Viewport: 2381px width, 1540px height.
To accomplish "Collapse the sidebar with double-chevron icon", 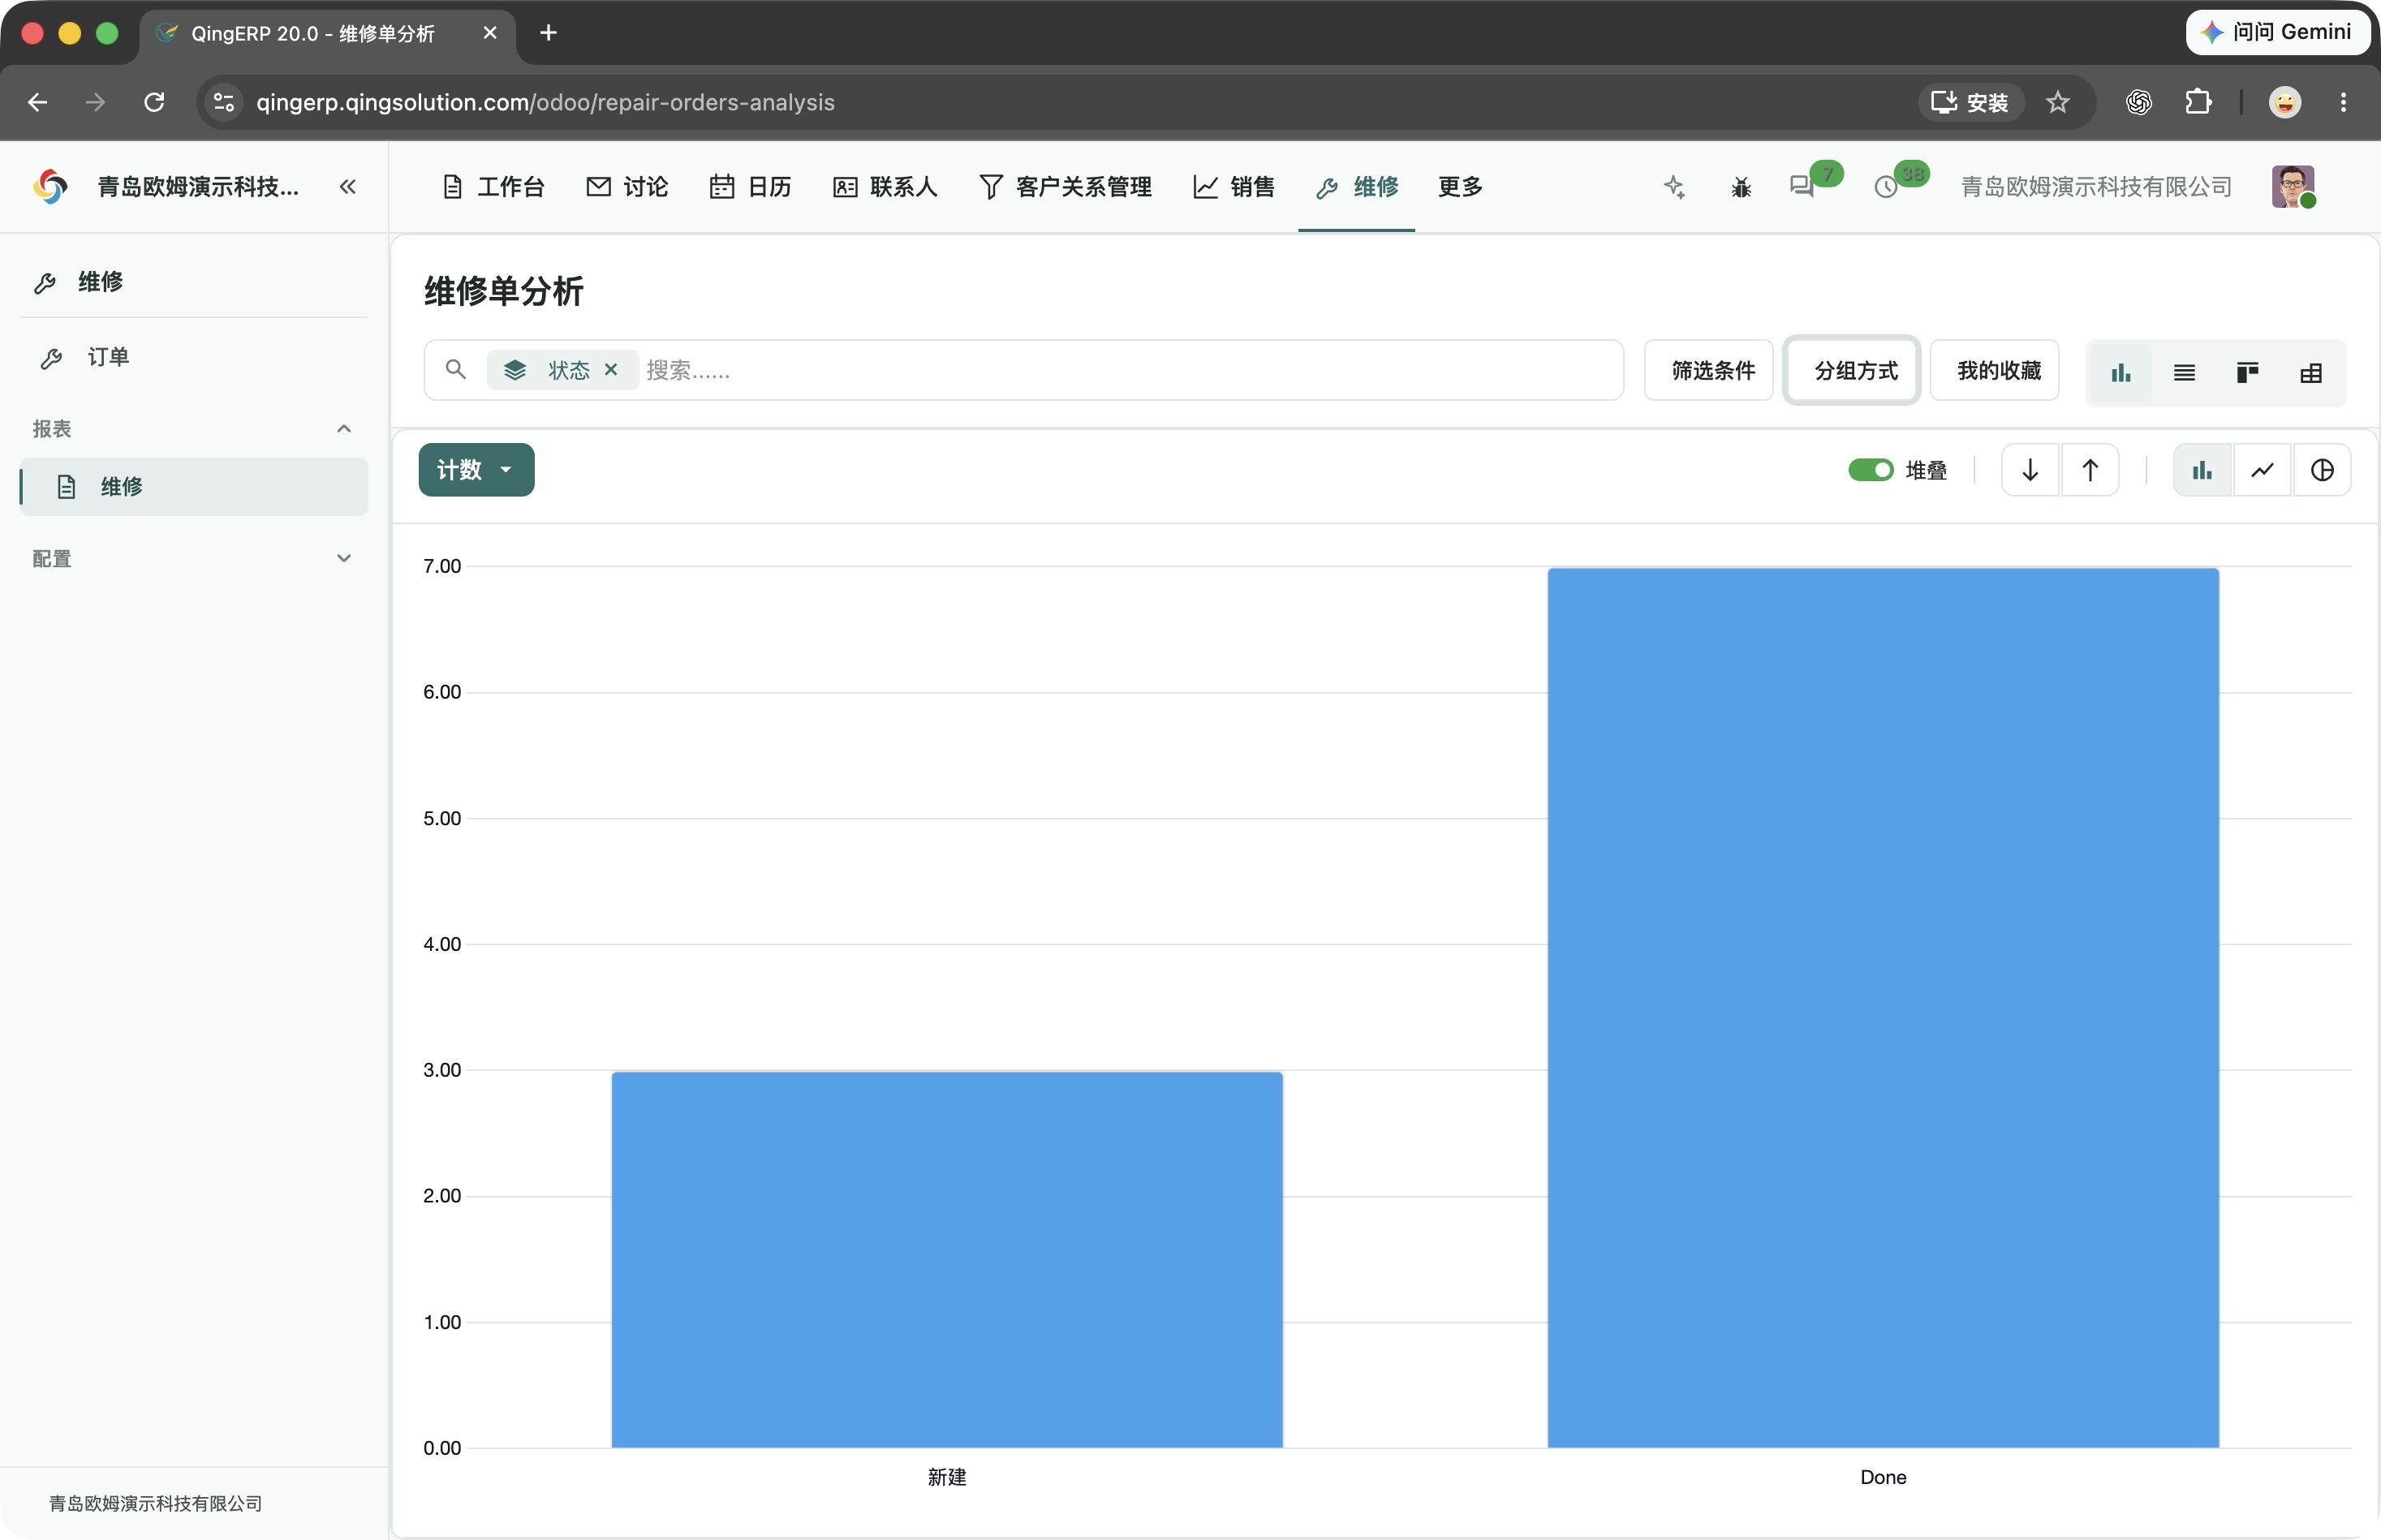I will [347, 187].
